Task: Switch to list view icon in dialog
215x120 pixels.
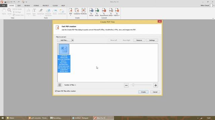Action: (x=59, y=85)
